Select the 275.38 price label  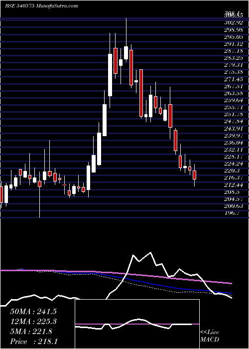pos(234,72)
